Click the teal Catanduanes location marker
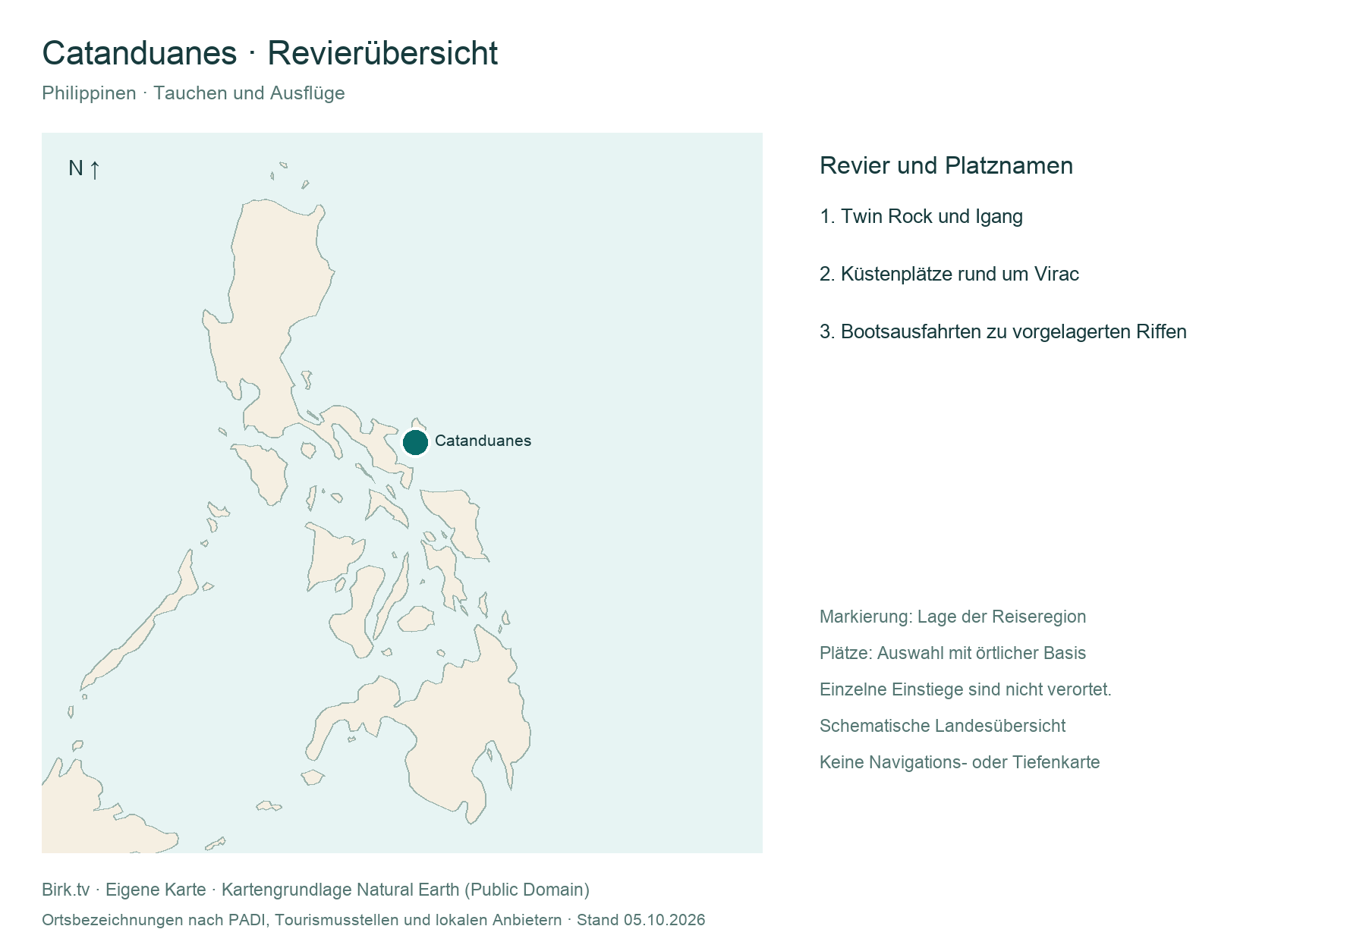Image resolution: width=1366 pixels, height=948 pixels. pos(415,442)
